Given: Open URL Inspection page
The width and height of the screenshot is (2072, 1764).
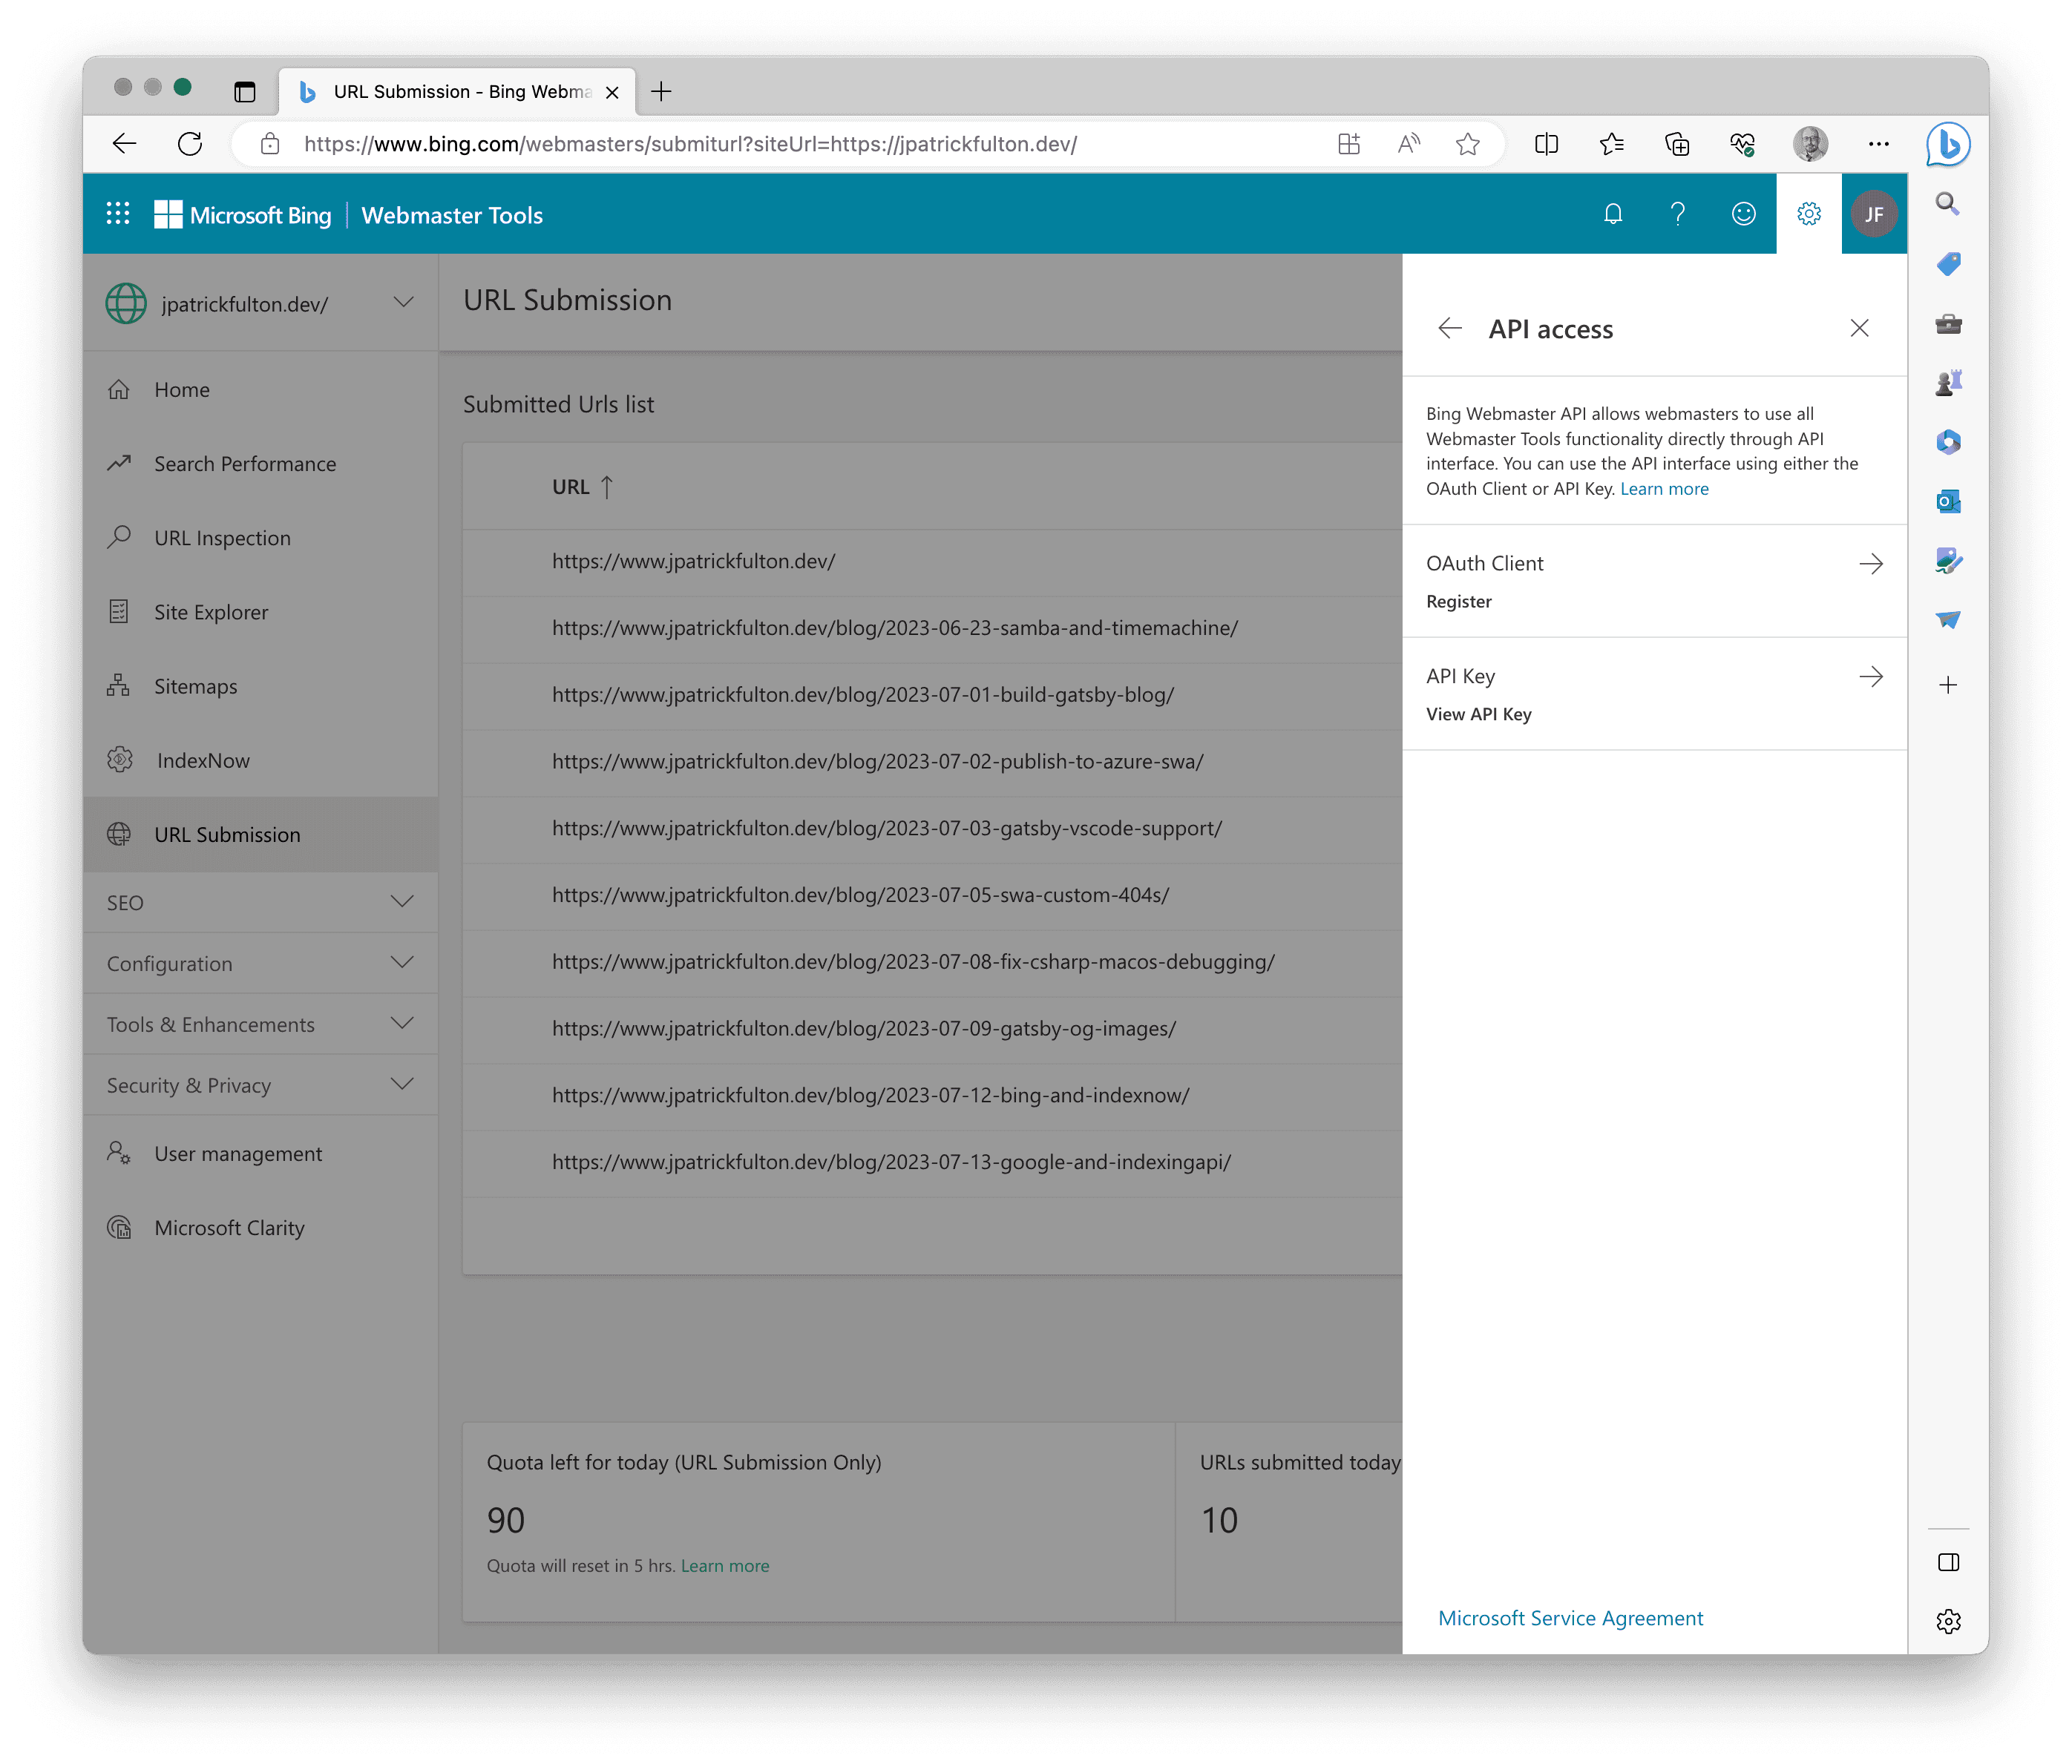Looking at the screenshot, I should point(260,538).
